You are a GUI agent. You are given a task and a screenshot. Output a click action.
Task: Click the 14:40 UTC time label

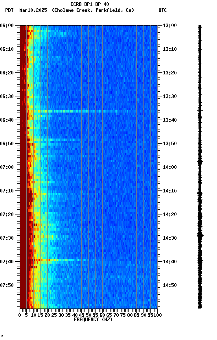170,262
